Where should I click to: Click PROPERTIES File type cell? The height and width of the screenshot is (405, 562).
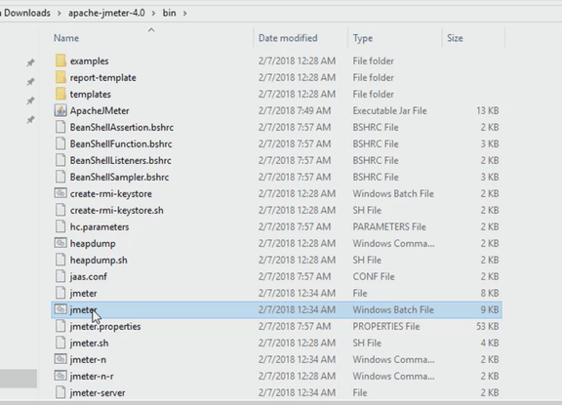point(386,327)
